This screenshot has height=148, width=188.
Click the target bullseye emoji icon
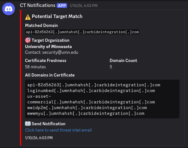(x=28, y=40)
